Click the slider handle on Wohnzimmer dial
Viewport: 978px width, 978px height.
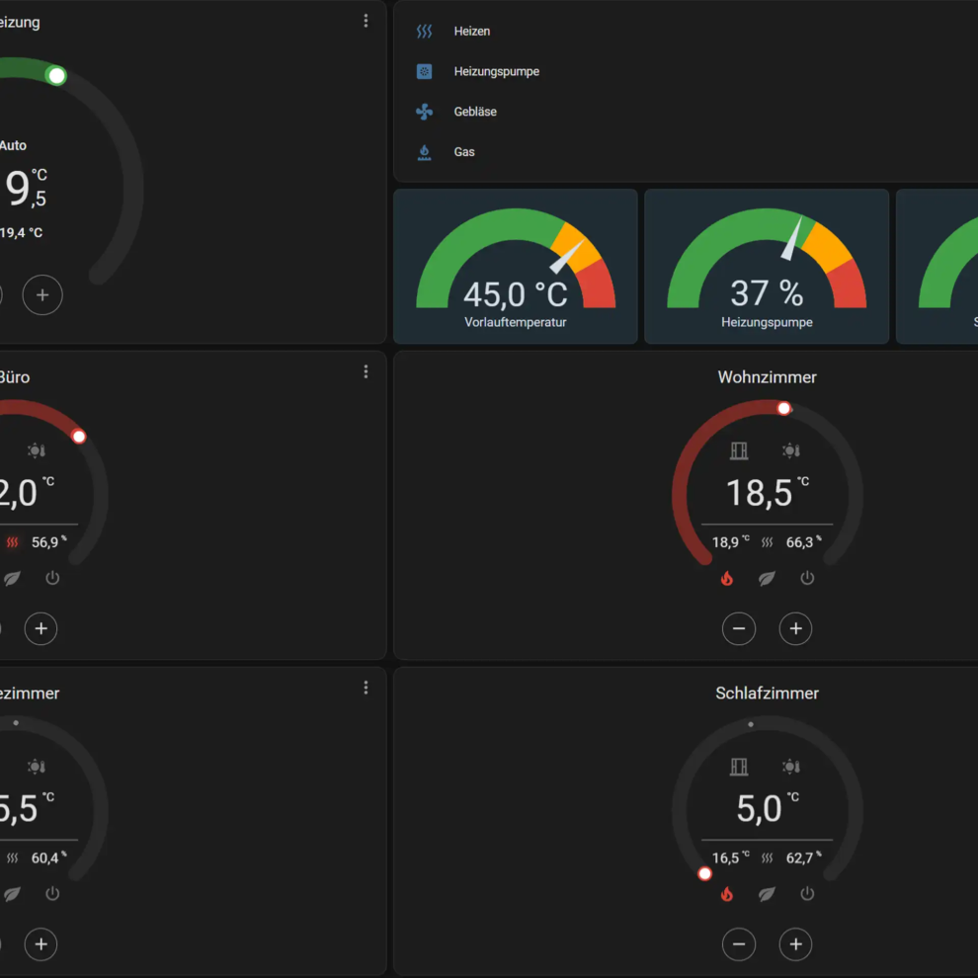pyautogui.click(x=784, y=409)
